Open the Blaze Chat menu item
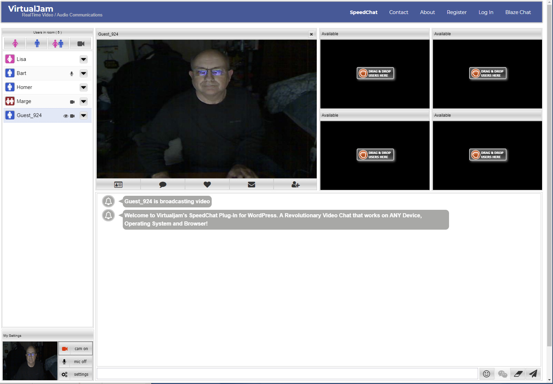Image resolution: width=553 pixels, height=384 pixels. coord(518,12)
